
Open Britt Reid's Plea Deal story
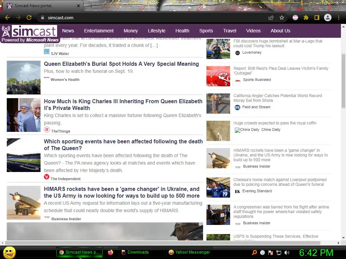point(281,71)
